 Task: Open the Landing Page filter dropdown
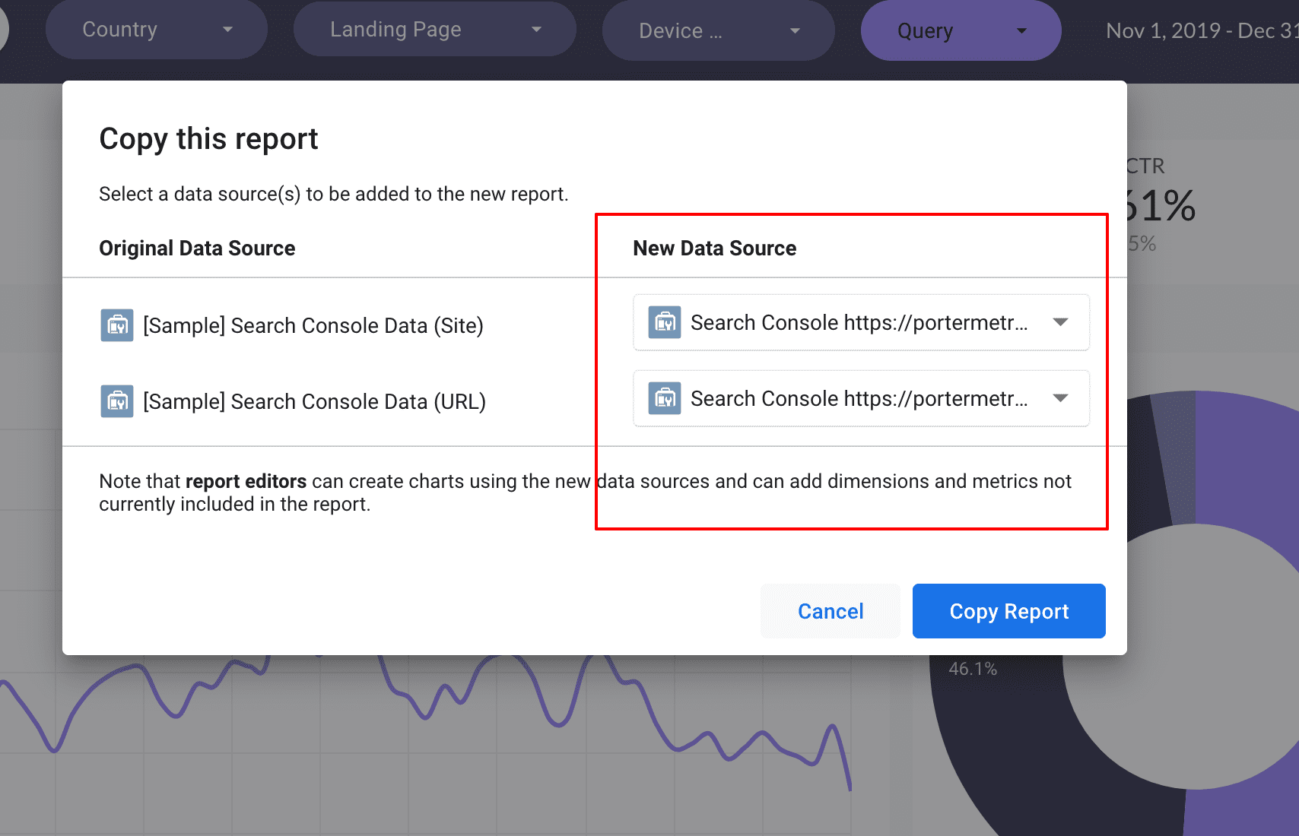434,29
